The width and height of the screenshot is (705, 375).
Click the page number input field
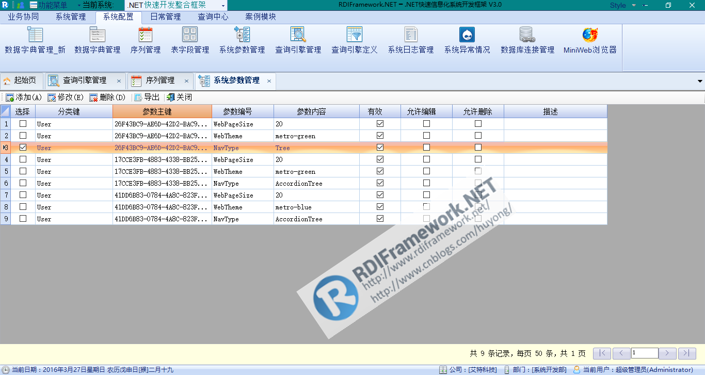coord(645,353)
